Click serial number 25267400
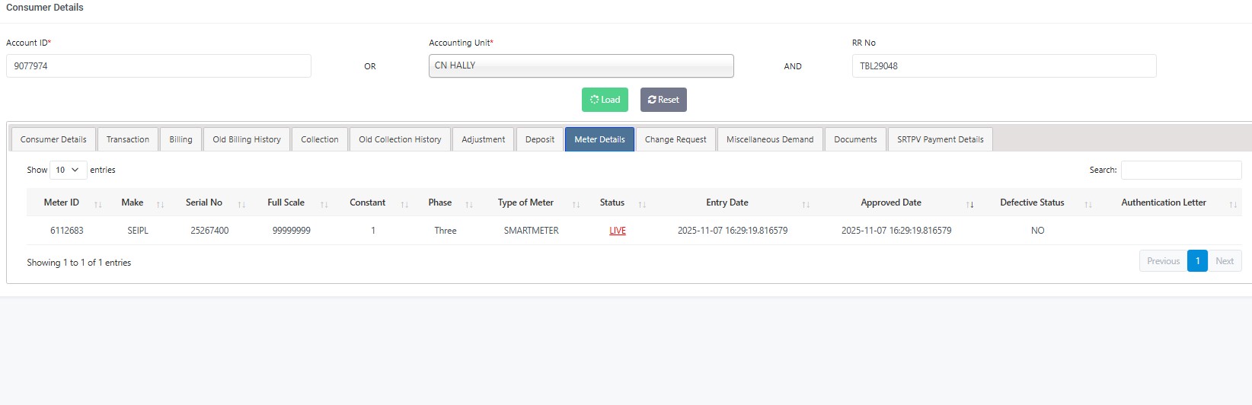Image resolution: width=1252 pixels, height=405 pixels. (209, 231)
